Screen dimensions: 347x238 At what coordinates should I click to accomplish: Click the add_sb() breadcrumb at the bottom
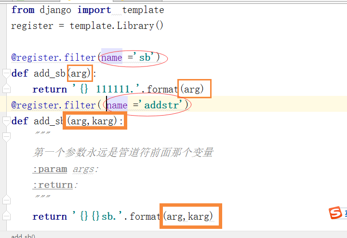(x=23, y=236)
